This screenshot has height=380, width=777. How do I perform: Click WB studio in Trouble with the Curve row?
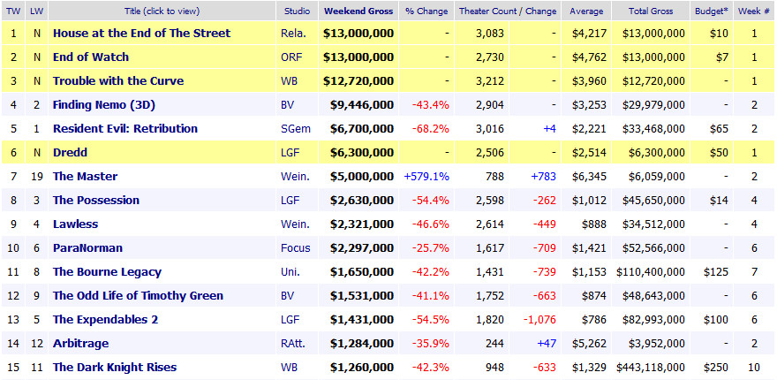[290, 81]
